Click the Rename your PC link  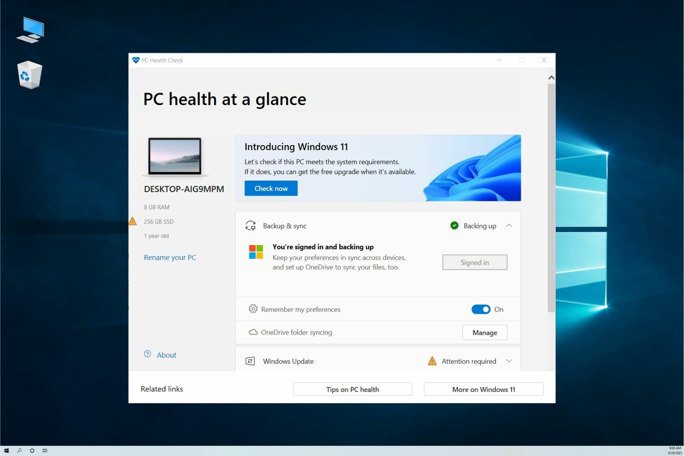click(x=170, y=257)
